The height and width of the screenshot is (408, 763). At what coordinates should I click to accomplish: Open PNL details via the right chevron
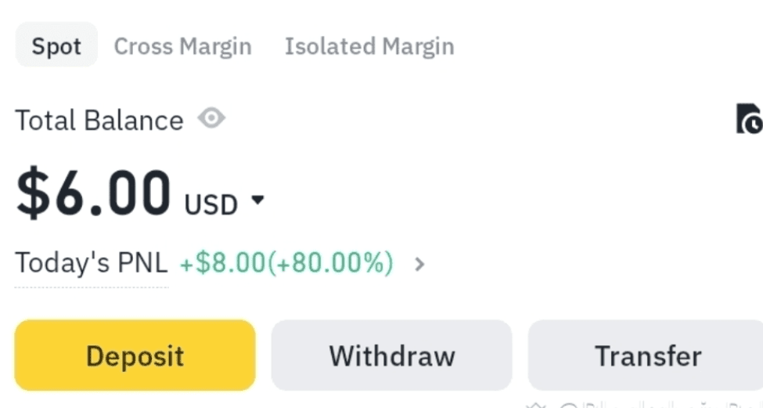419,264
